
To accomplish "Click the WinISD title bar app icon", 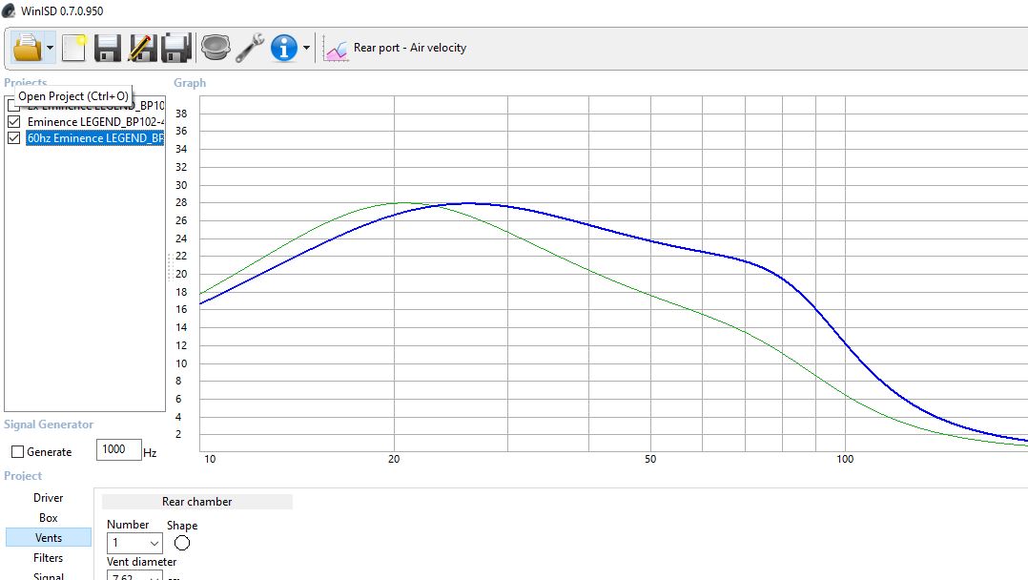I will coord(9,10).
